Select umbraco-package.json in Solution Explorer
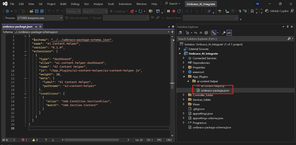The image size is (296, 145). [x=215, y=91]
